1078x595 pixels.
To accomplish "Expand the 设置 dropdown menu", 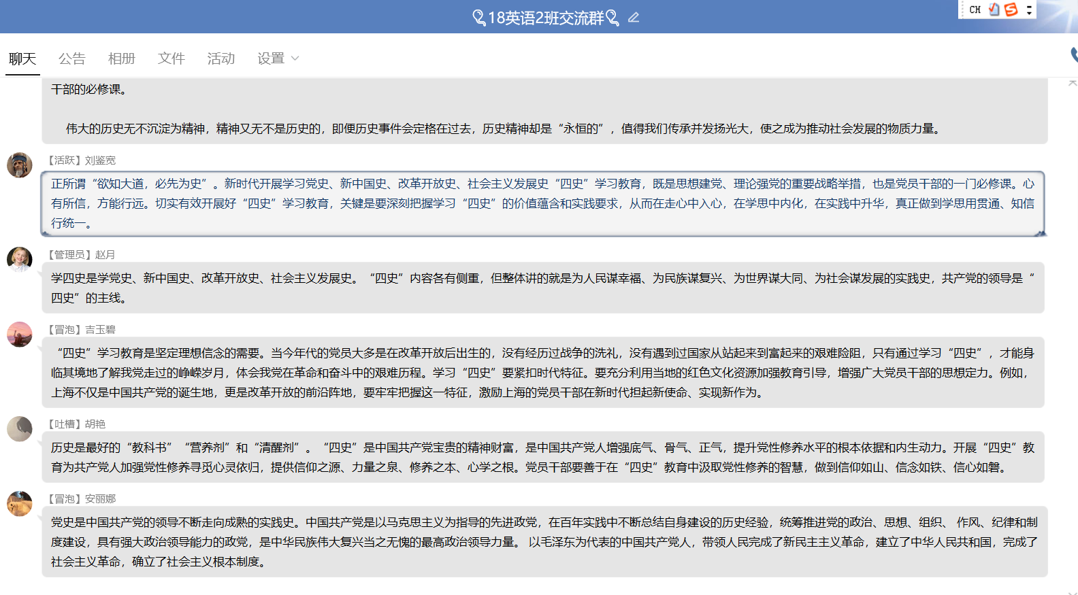I will click(278, 58).
